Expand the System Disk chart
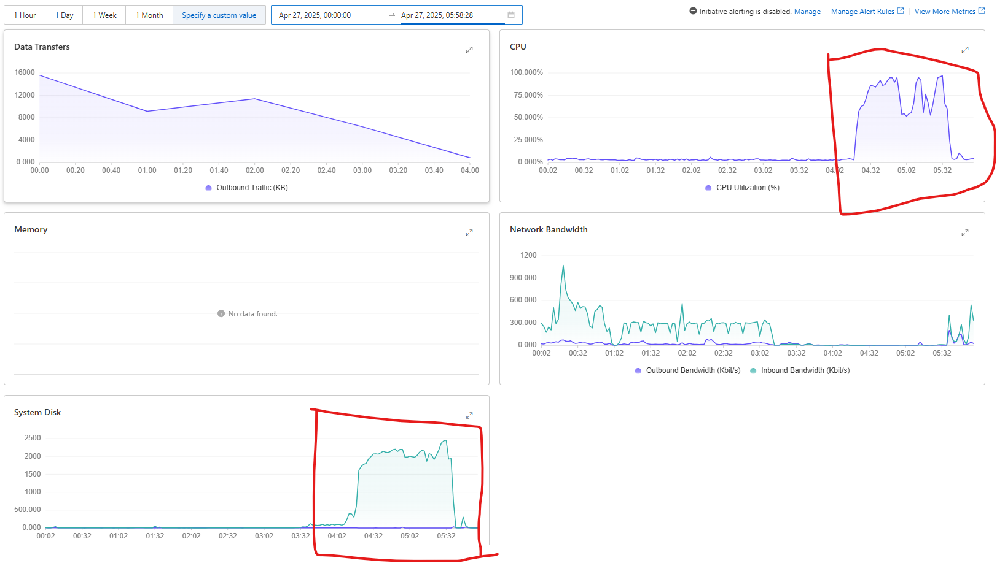The image size is (997, 563). [469, 415]
